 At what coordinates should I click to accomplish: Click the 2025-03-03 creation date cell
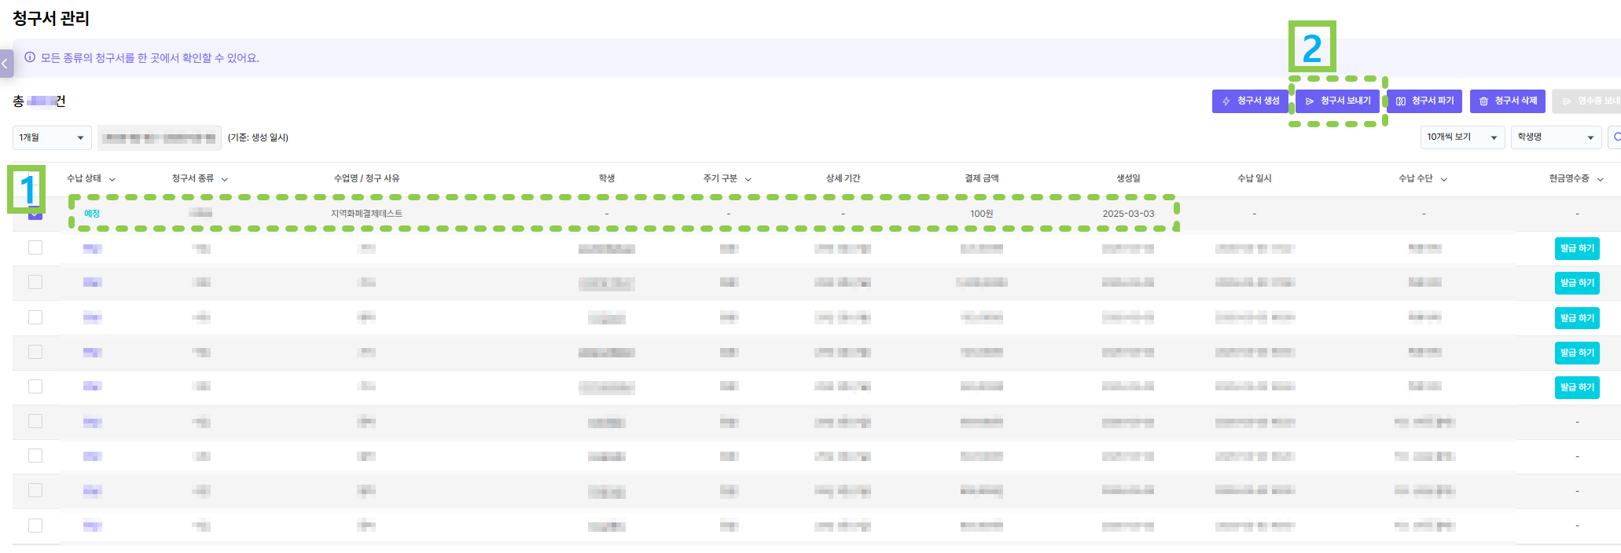coord(1128,214)
